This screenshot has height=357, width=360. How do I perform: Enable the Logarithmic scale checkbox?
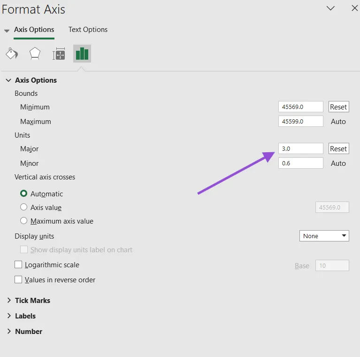[18, 264]
